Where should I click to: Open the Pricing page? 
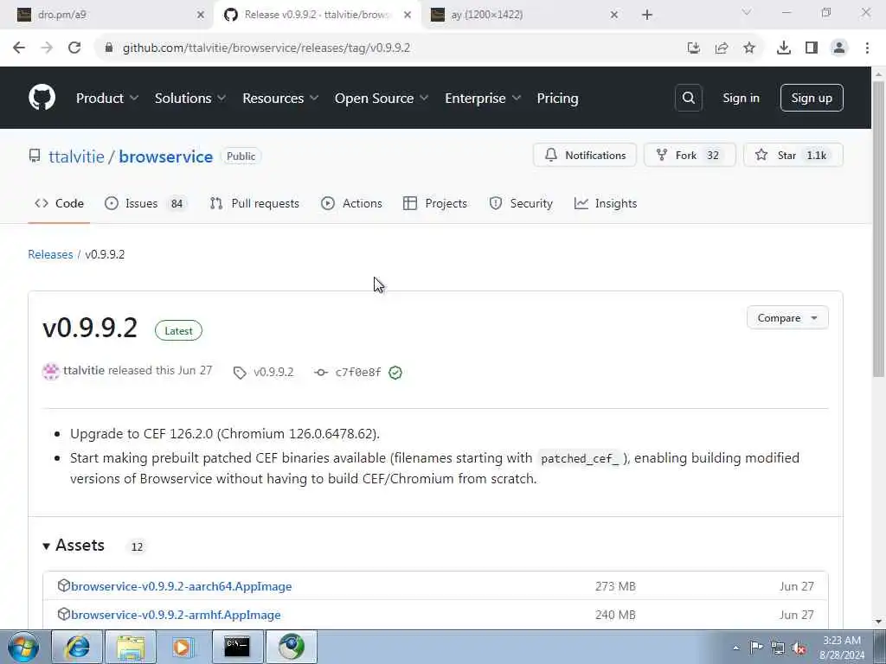pyautogui.click(x=557, y=99)
